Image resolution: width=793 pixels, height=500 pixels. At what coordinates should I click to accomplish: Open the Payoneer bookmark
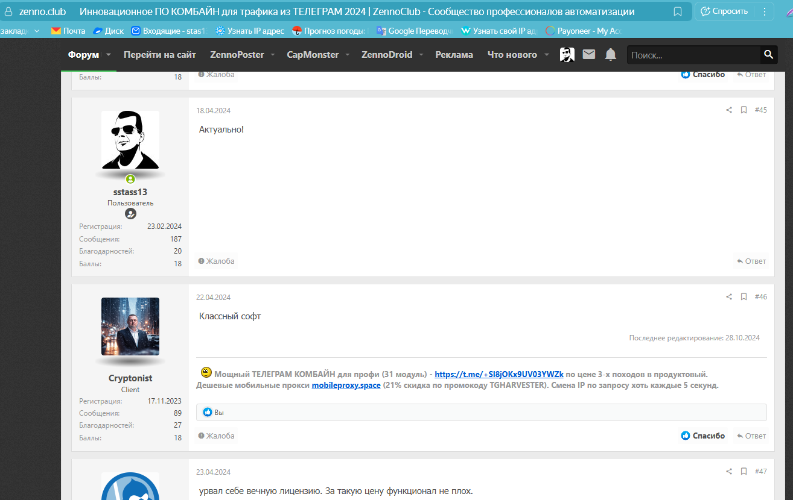coord(583,31)
